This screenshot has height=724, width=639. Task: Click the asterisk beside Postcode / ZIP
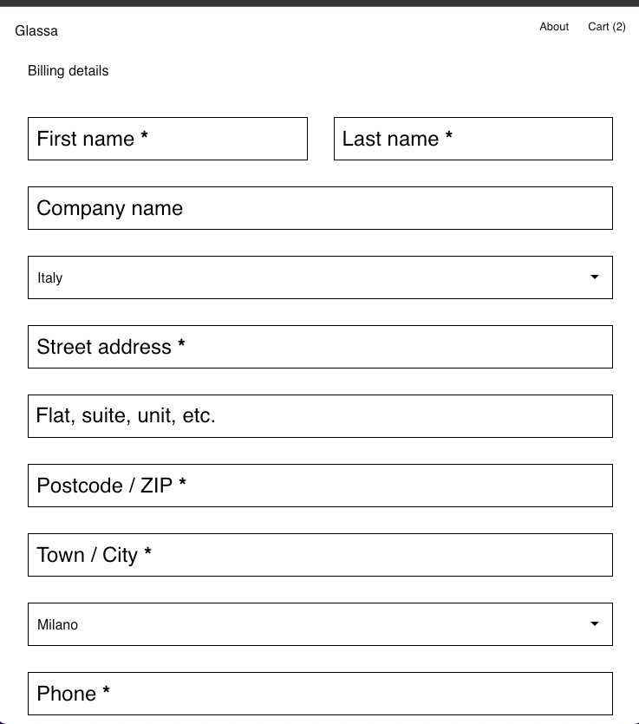pos(182,485)
